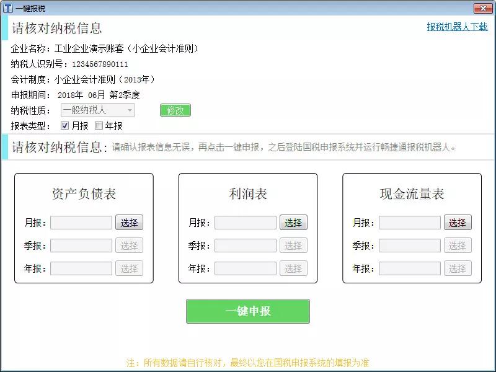Click the green 修改 button
Screen dimensions: 496x372
[175, 110]
